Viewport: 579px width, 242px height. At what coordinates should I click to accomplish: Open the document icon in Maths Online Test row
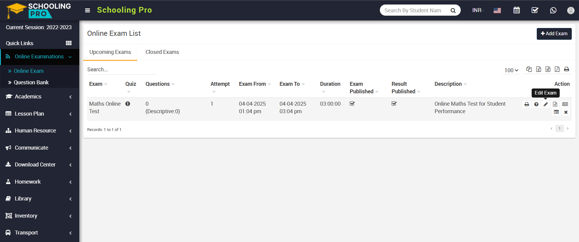click(x=555, y=104)
